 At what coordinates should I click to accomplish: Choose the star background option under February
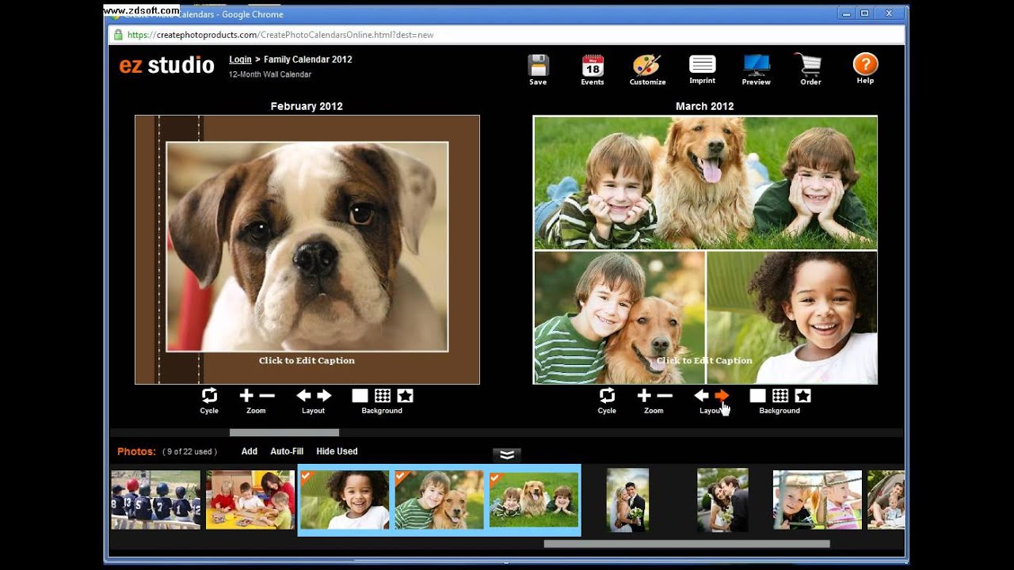(x=405, y=395)
